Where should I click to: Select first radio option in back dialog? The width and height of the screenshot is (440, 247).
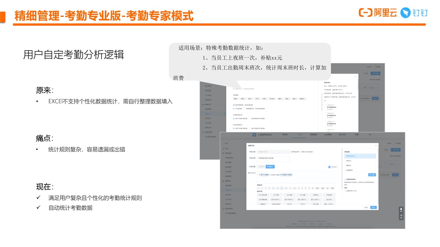pyautogui.click(x=234, y=109)
